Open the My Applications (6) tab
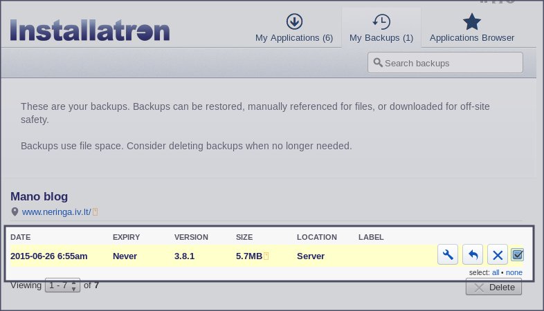This screenshot has width=544, height=311. click(x=294, y=29)
